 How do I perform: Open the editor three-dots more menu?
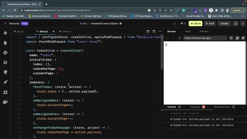click(160, 32)
